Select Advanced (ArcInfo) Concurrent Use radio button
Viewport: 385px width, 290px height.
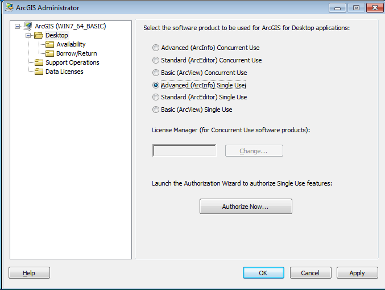point(156,48)
